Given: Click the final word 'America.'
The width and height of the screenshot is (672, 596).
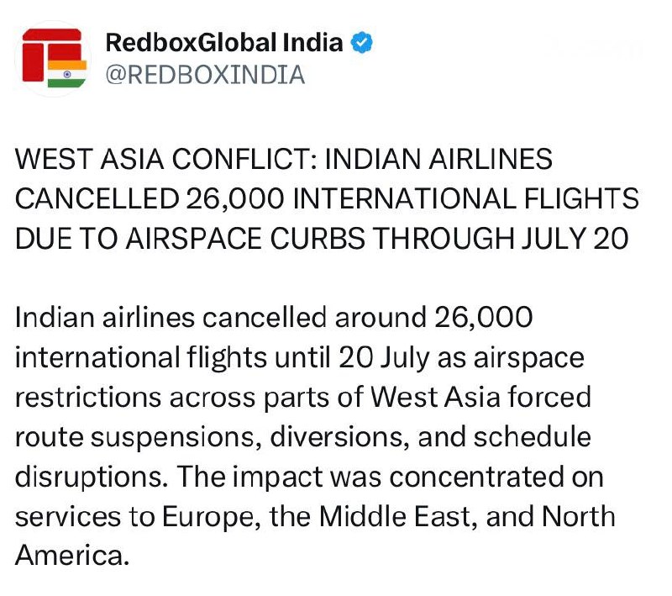Looking at the screenshot, I should [72, 556].
